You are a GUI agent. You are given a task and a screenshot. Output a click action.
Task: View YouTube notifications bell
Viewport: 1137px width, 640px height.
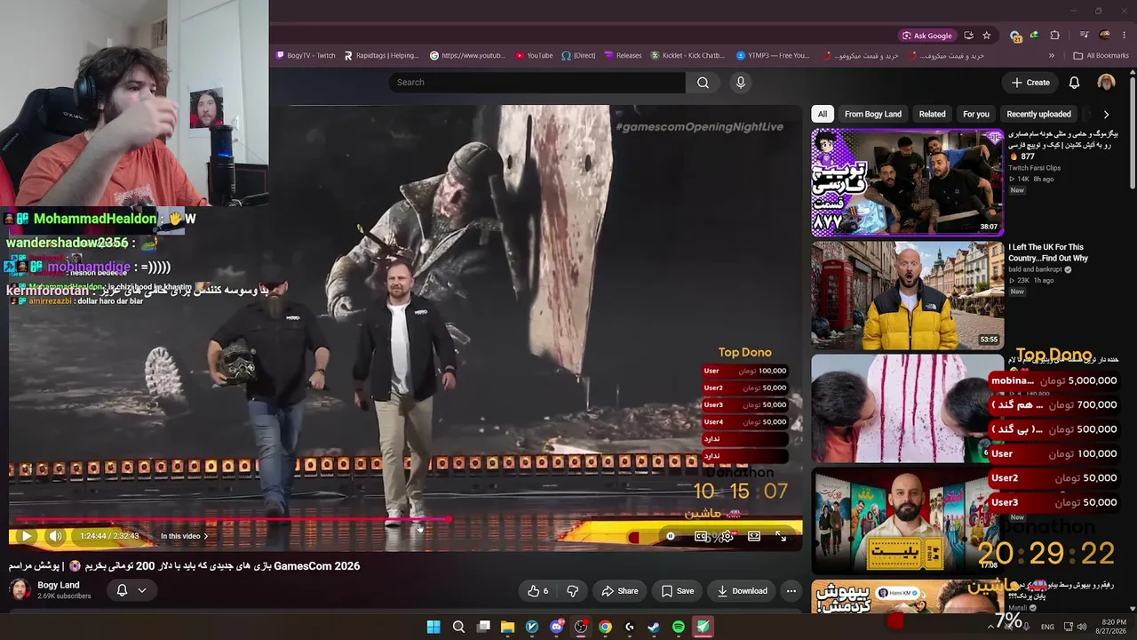click(1074, 83)
